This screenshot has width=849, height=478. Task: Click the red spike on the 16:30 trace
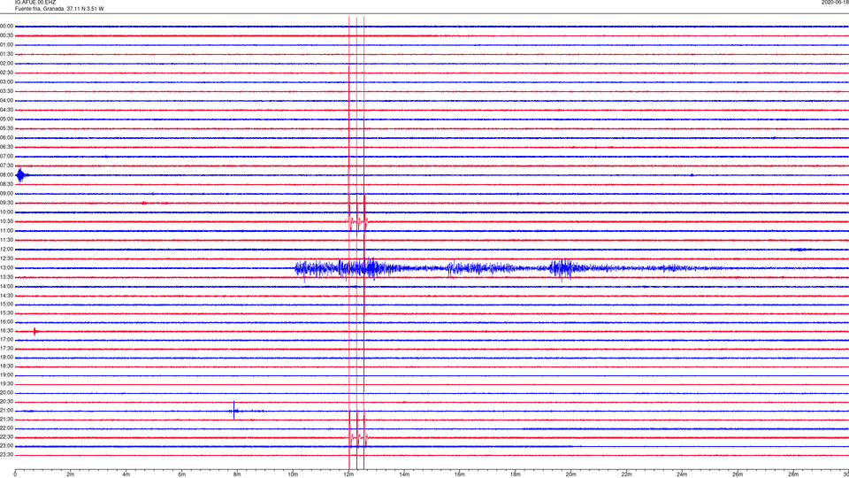click(x=35, y=331)
